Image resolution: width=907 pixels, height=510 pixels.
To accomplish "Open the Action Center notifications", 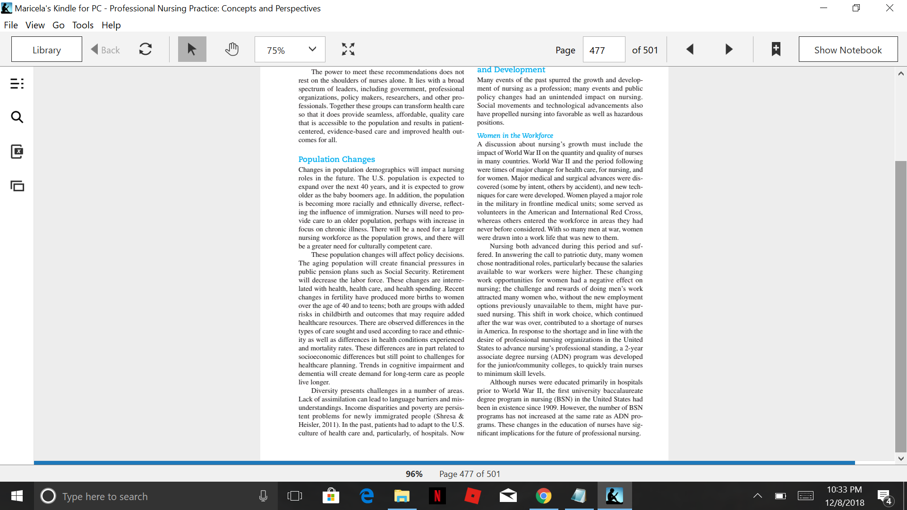I will [884, 496].
